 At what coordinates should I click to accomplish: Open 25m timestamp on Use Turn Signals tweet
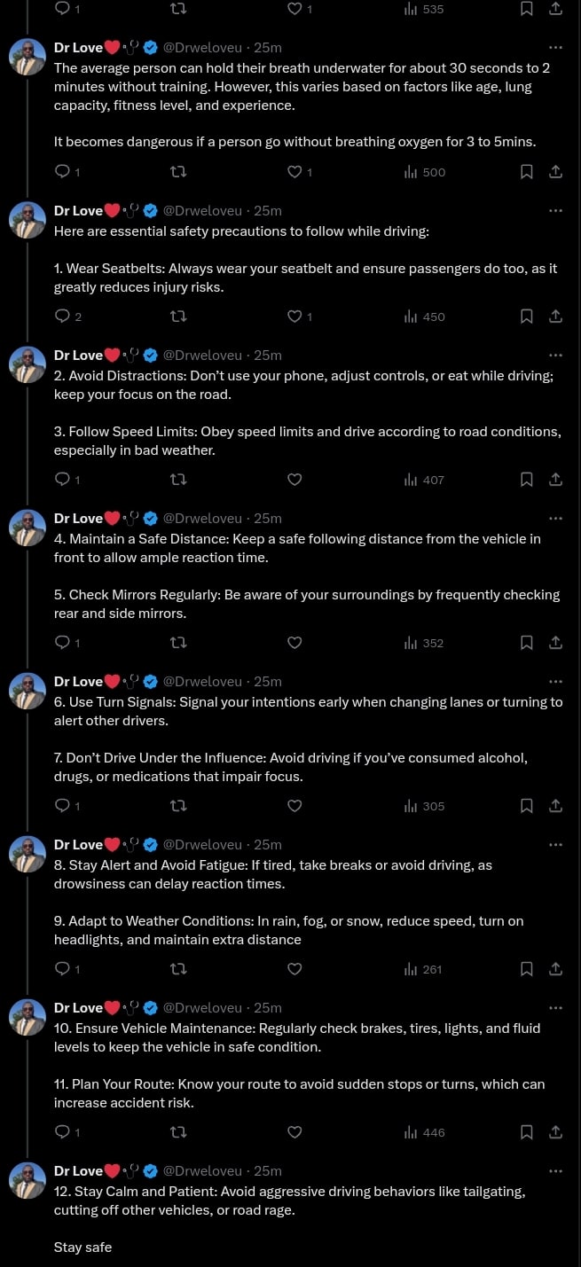coord(268,682)
